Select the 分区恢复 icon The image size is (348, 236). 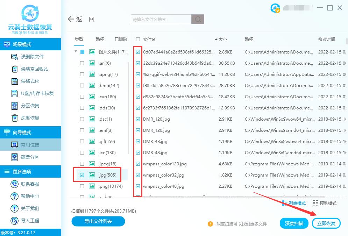pos(14,106)
